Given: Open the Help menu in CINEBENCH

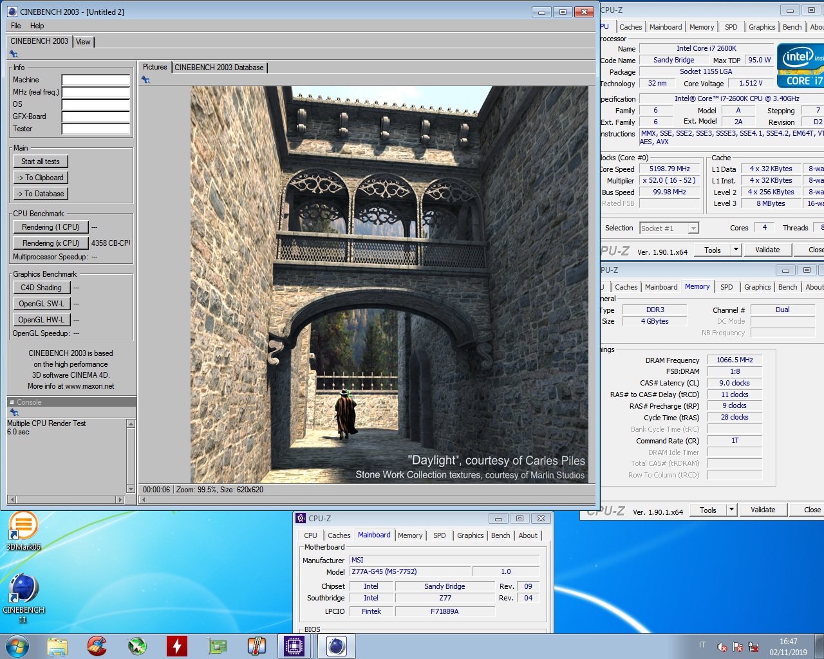Looking at the screenshot, I should click(37, 26).
